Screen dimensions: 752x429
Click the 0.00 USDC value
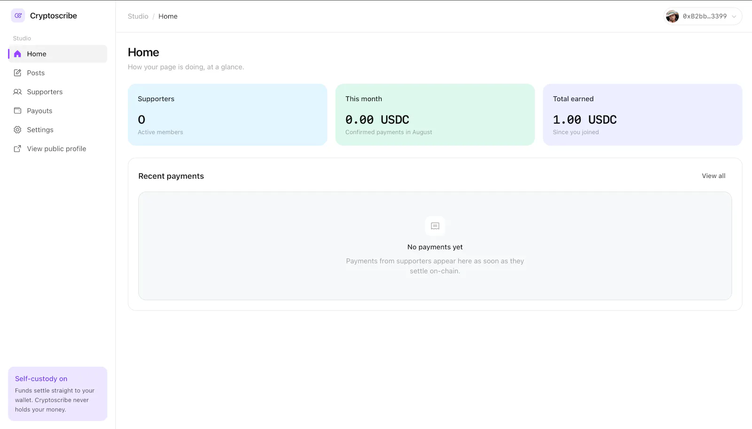click(x=377, y=120)
